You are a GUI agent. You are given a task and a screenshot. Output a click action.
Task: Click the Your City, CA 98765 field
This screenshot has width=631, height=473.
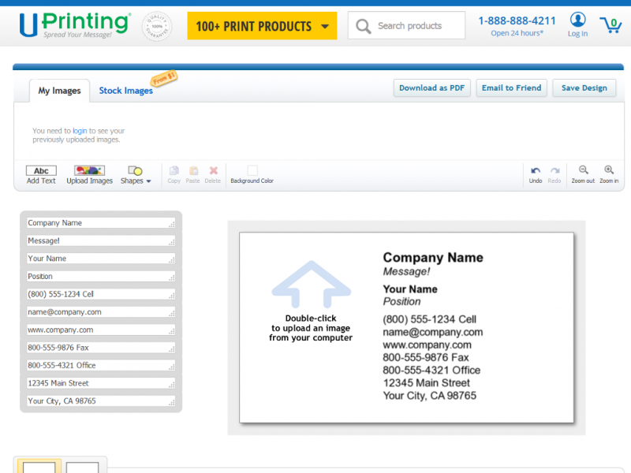(x=101, y=401)
